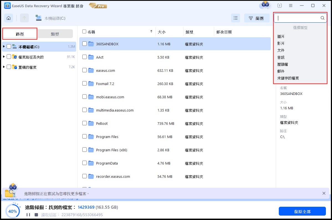Check the select-all 名稱 checkbox
This screenshot has height=220, width=332.
pyautogui.click(x=84, y=32)
